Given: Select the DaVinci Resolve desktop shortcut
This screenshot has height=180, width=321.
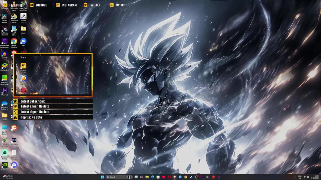Looking at the screenshot, I should pyautogui.click(x=5, y=19).
